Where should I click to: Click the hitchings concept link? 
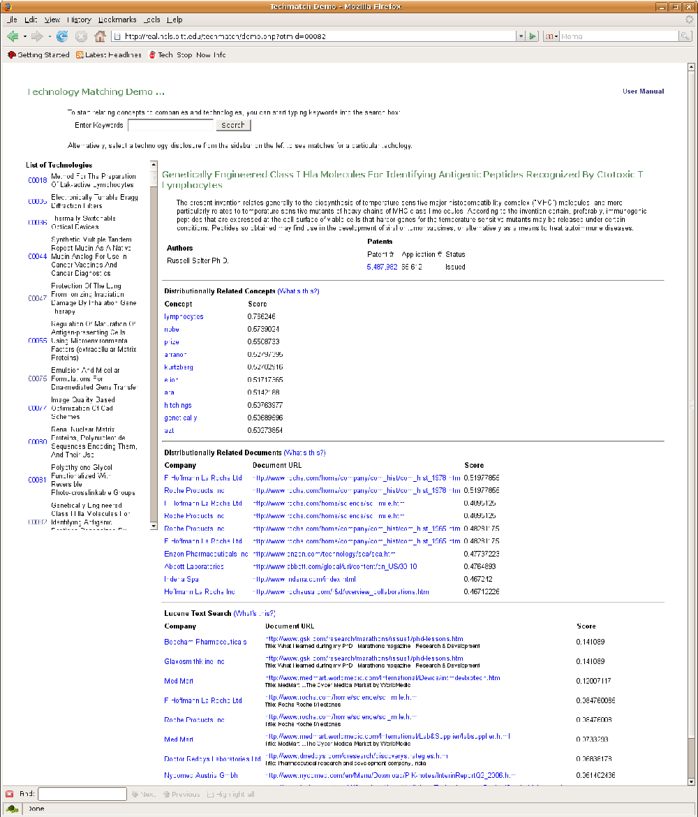178,406
